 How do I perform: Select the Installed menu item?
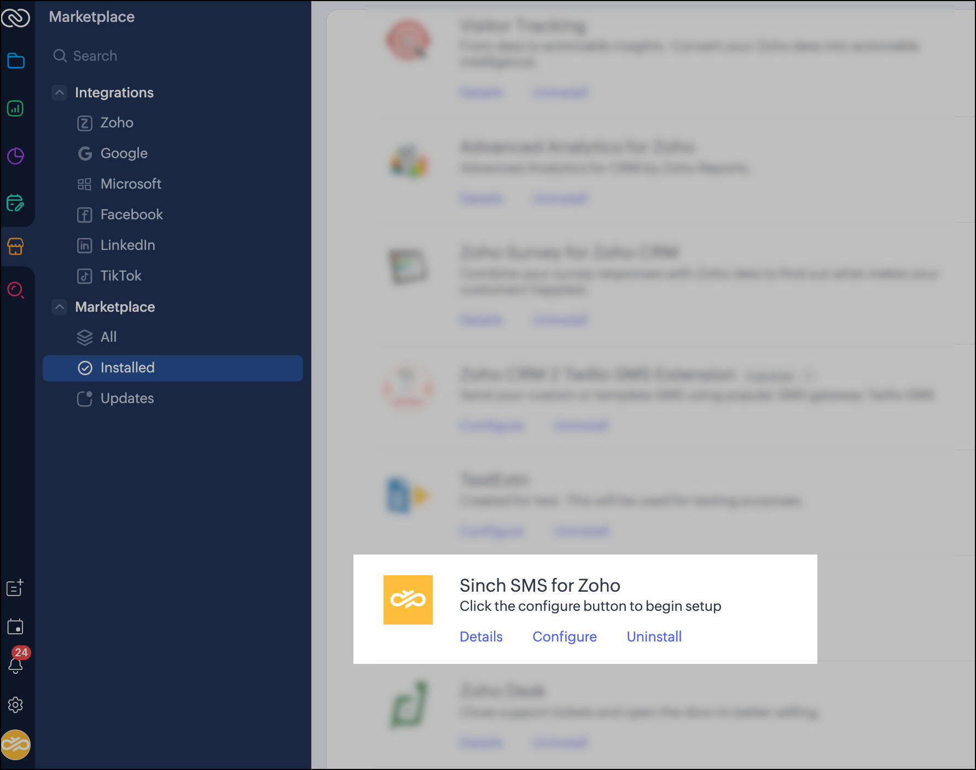coord(173,368)
